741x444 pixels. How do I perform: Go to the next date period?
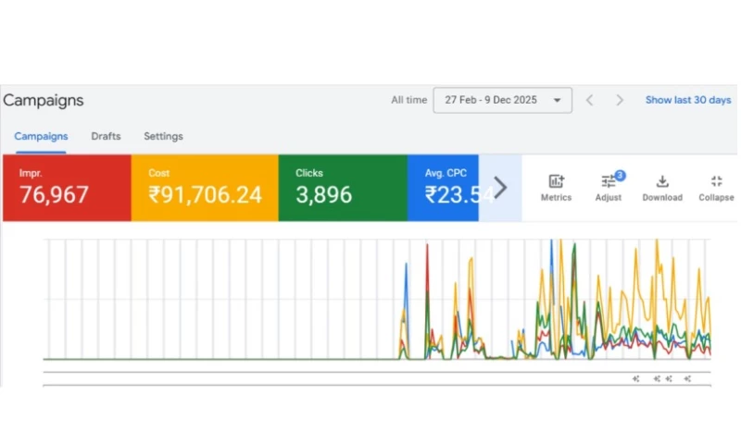pos(620,100)
